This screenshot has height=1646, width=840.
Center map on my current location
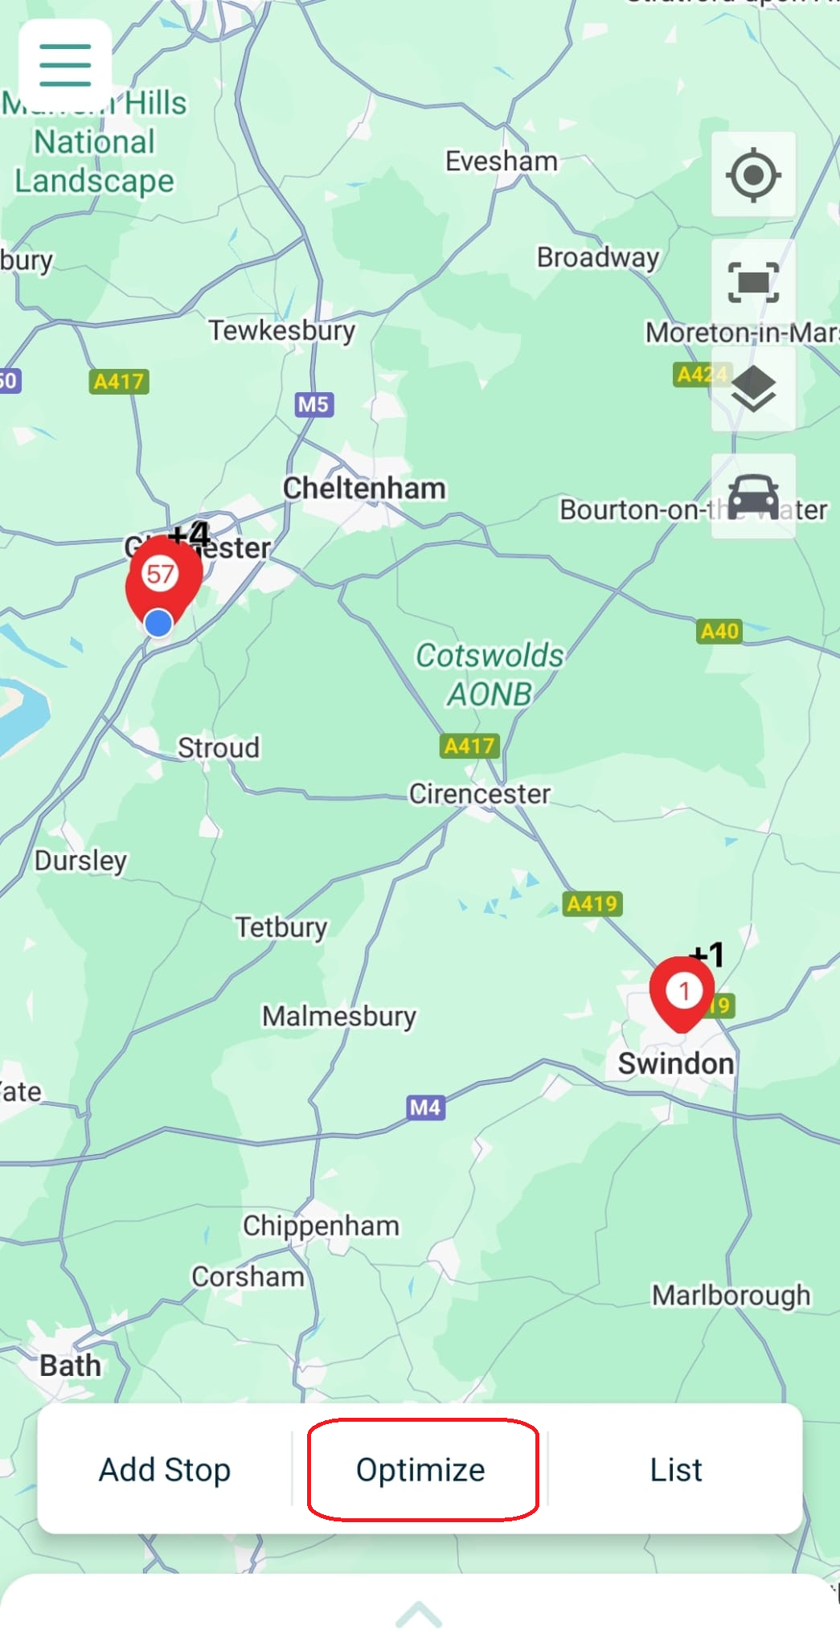753,174
